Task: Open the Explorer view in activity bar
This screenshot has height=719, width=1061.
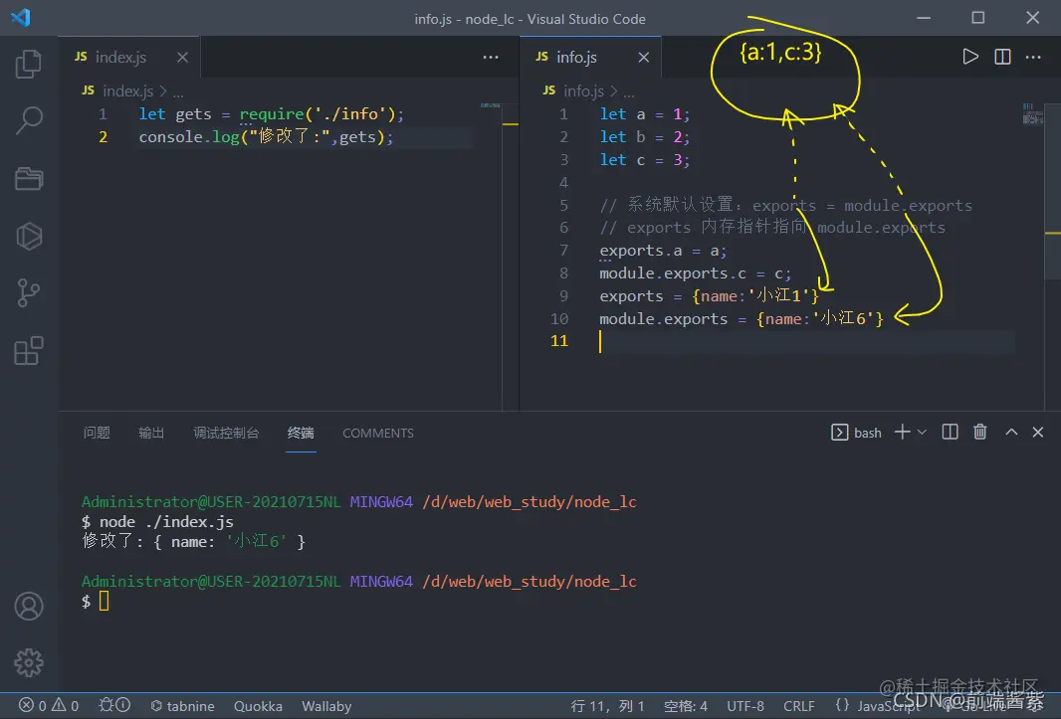Action: coord(29,64)
